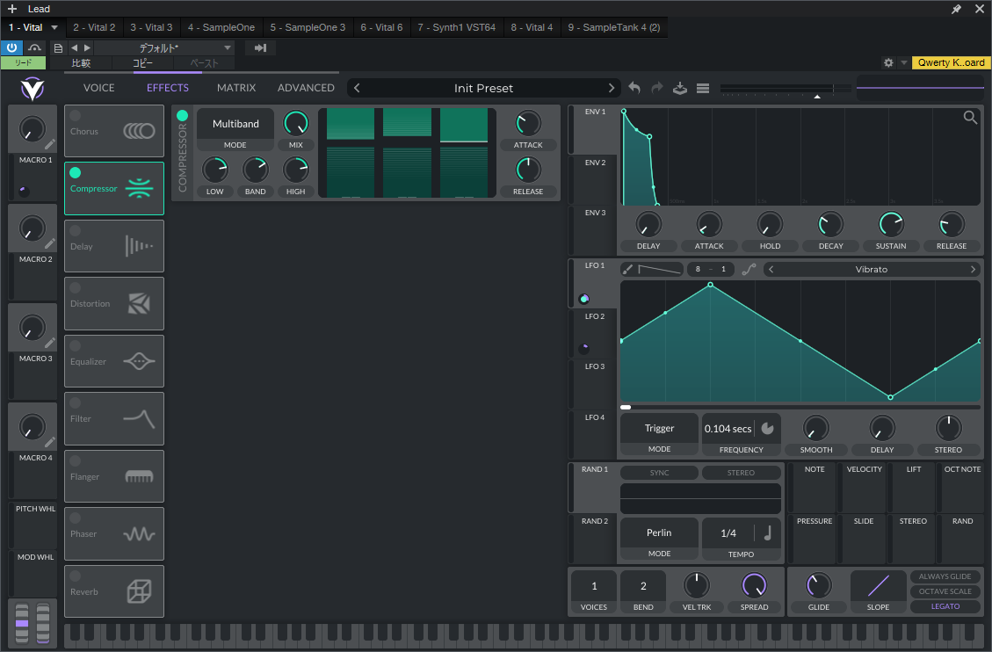Click the save preset icon
The image size is (992, 652).
[679, 88]
